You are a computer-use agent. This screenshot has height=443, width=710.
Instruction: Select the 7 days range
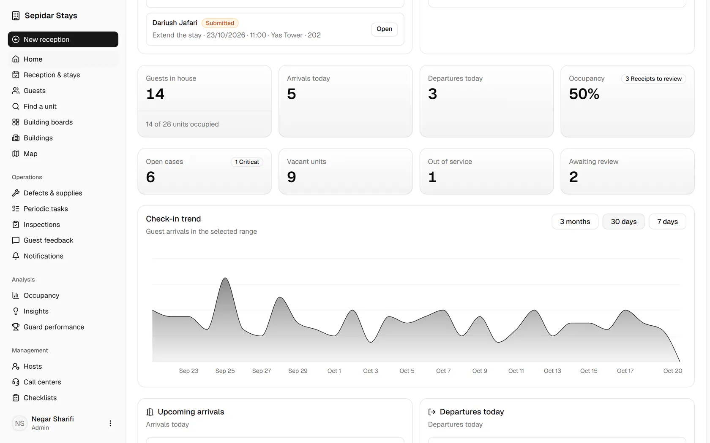point(667,221)
